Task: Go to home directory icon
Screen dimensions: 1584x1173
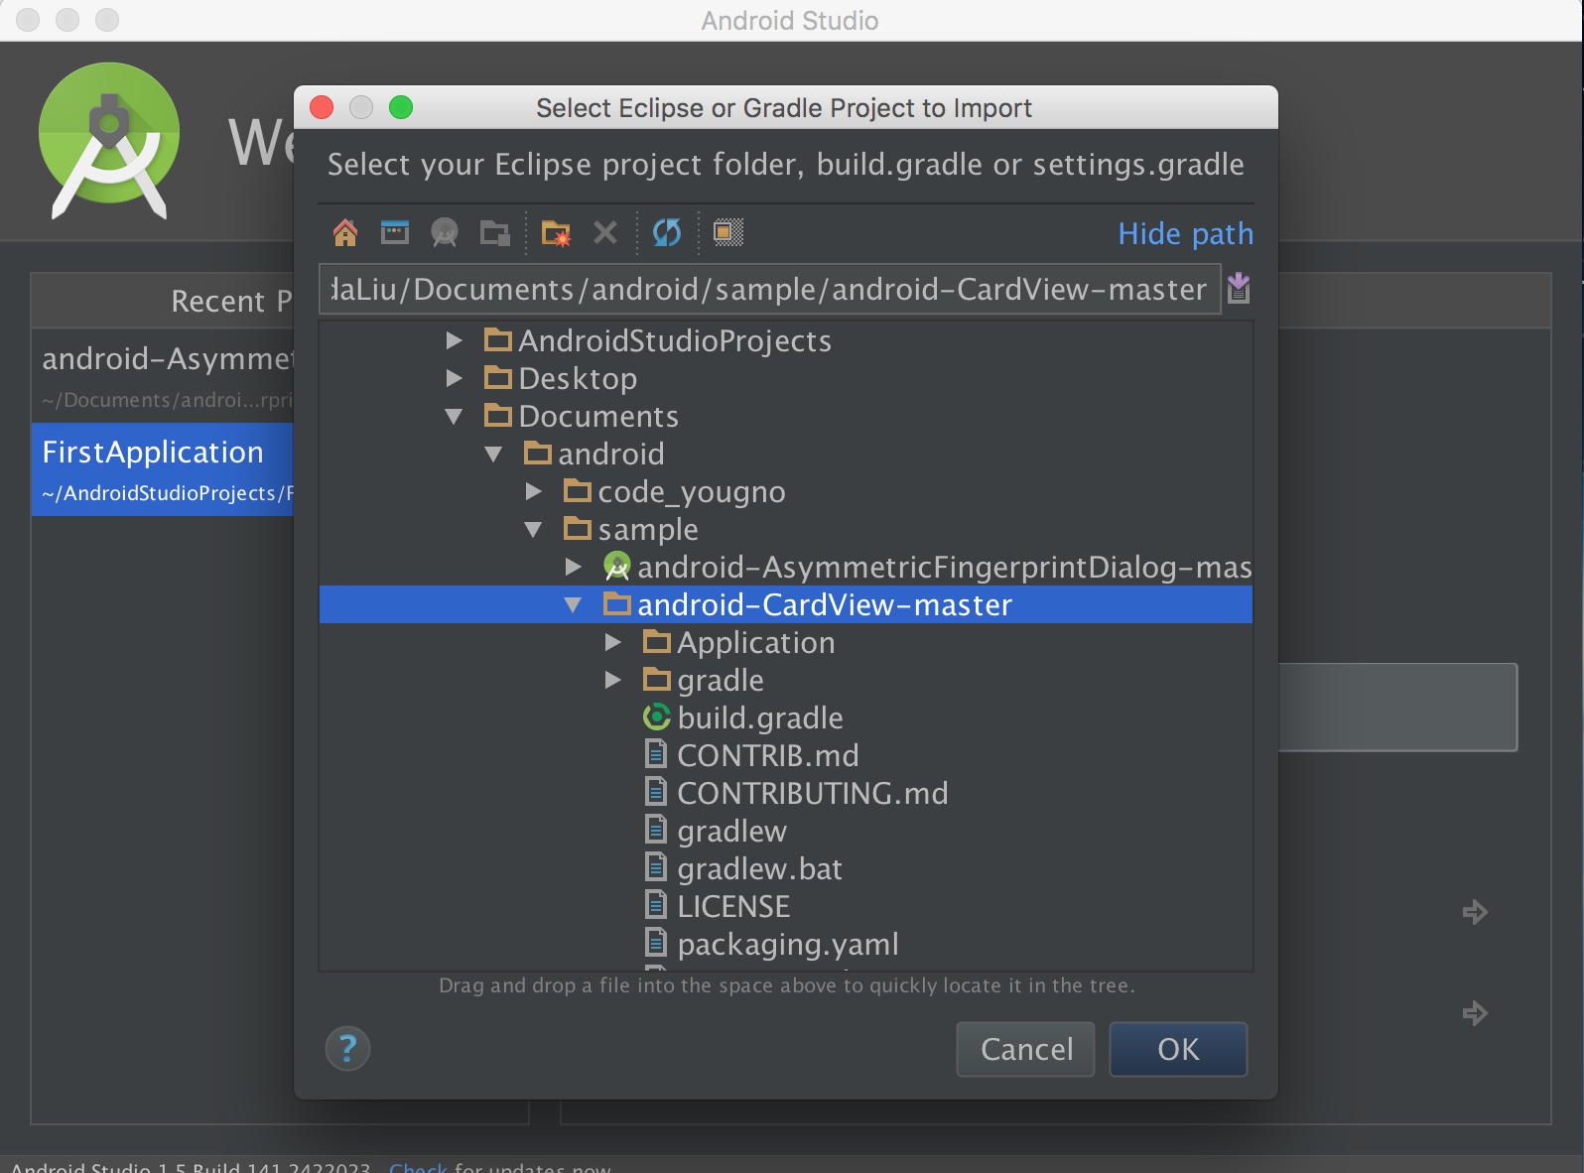Action: coord(345,233)
